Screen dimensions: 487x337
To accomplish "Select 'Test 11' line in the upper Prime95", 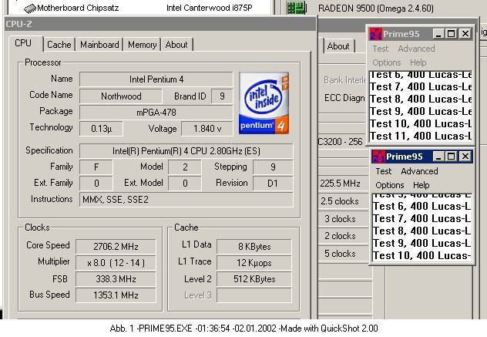I will click(x=421, y=136).
